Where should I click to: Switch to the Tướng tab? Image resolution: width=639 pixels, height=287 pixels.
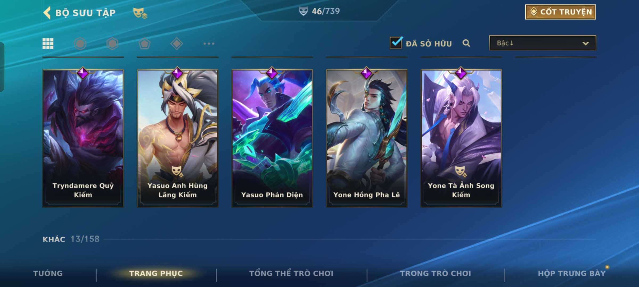point(48,273)
